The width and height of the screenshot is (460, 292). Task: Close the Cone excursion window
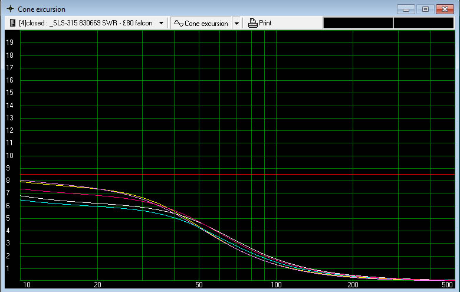click(445, 9)
